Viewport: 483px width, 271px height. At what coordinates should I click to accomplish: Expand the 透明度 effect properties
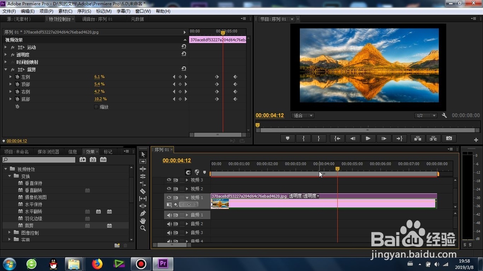[x=5, y=54]
